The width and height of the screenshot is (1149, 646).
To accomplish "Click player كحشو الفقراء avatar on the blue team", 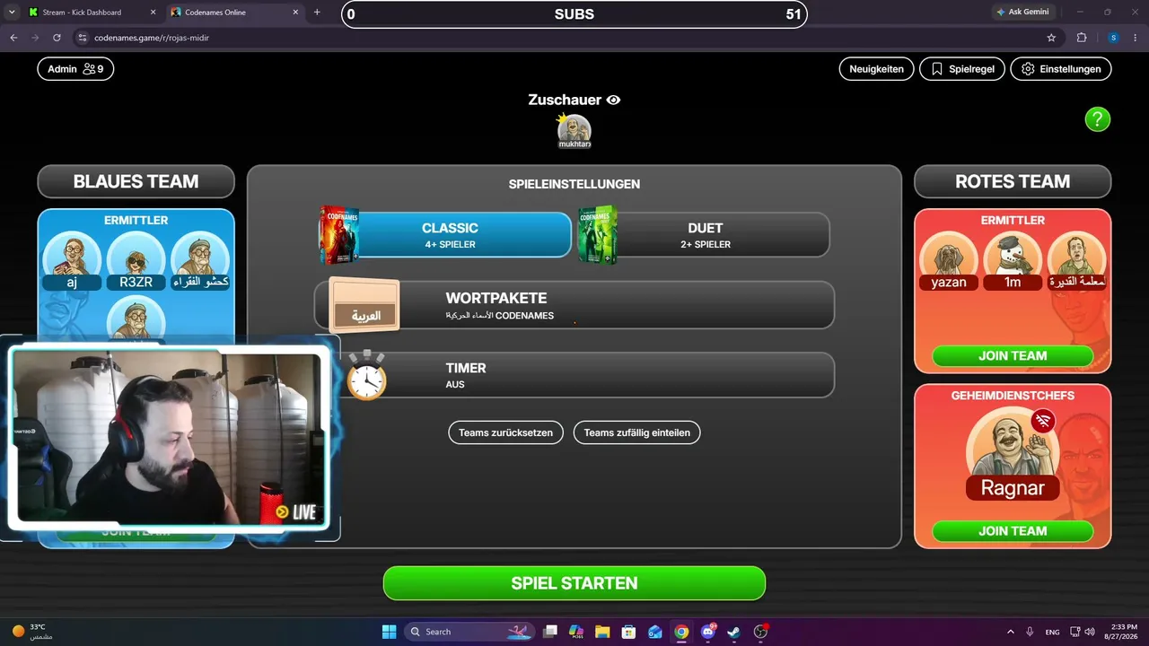I will click(x=200, y=260).
